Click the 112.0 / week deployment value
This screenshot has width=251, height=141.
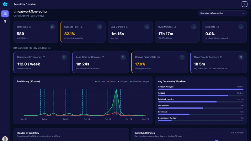point(29,64)
